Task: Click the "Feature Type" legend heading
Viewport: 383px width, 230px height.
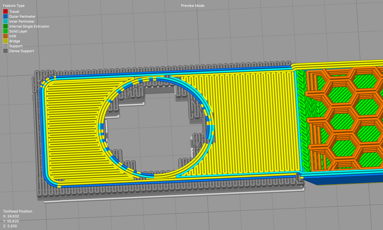Action: (x=14, y=6)
